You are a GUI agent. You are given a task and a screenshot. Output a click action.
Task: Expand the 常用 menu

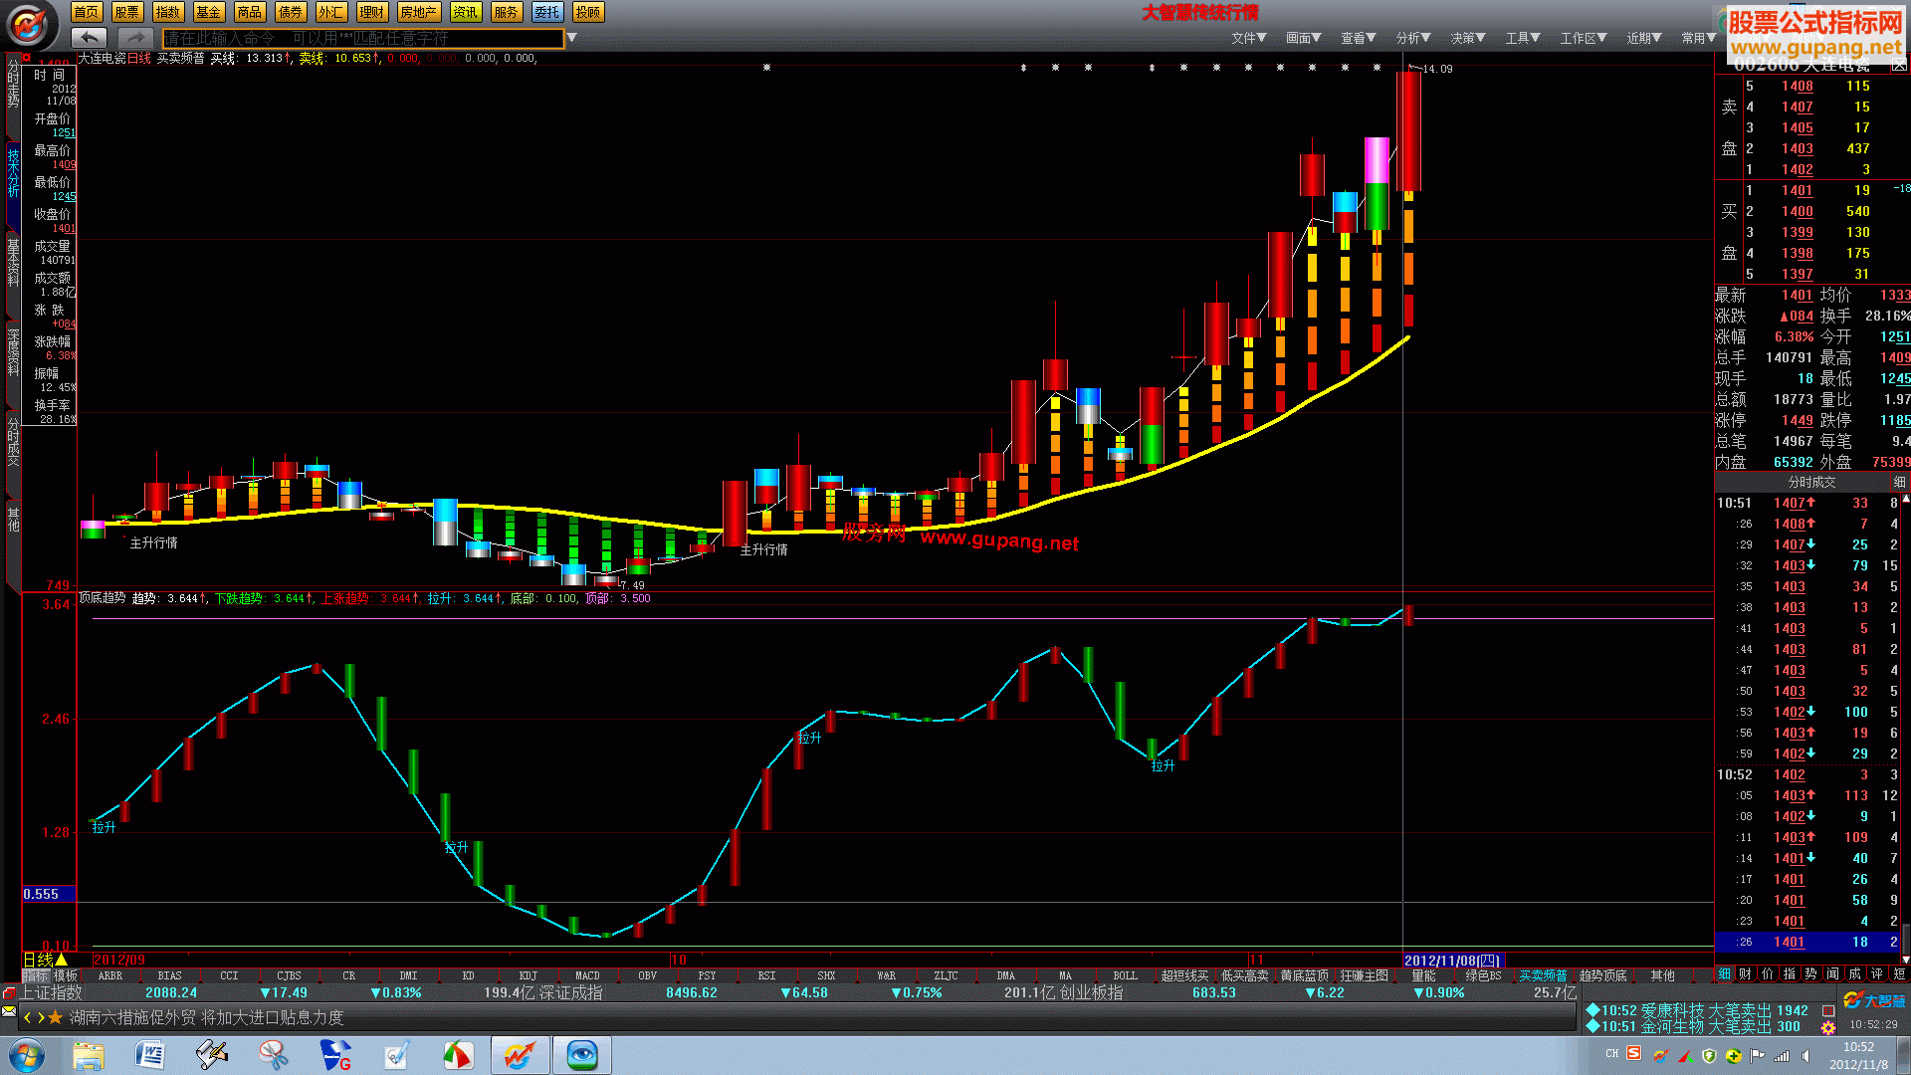pyautogui.click(x=1698, y=38)
